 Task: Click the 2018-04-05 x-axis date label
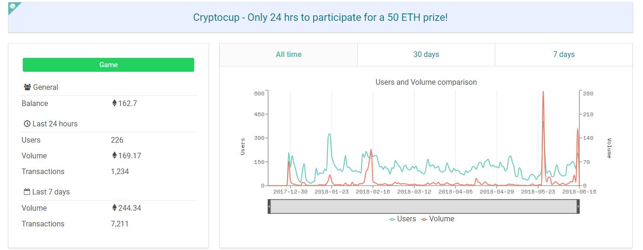(455, 191)
